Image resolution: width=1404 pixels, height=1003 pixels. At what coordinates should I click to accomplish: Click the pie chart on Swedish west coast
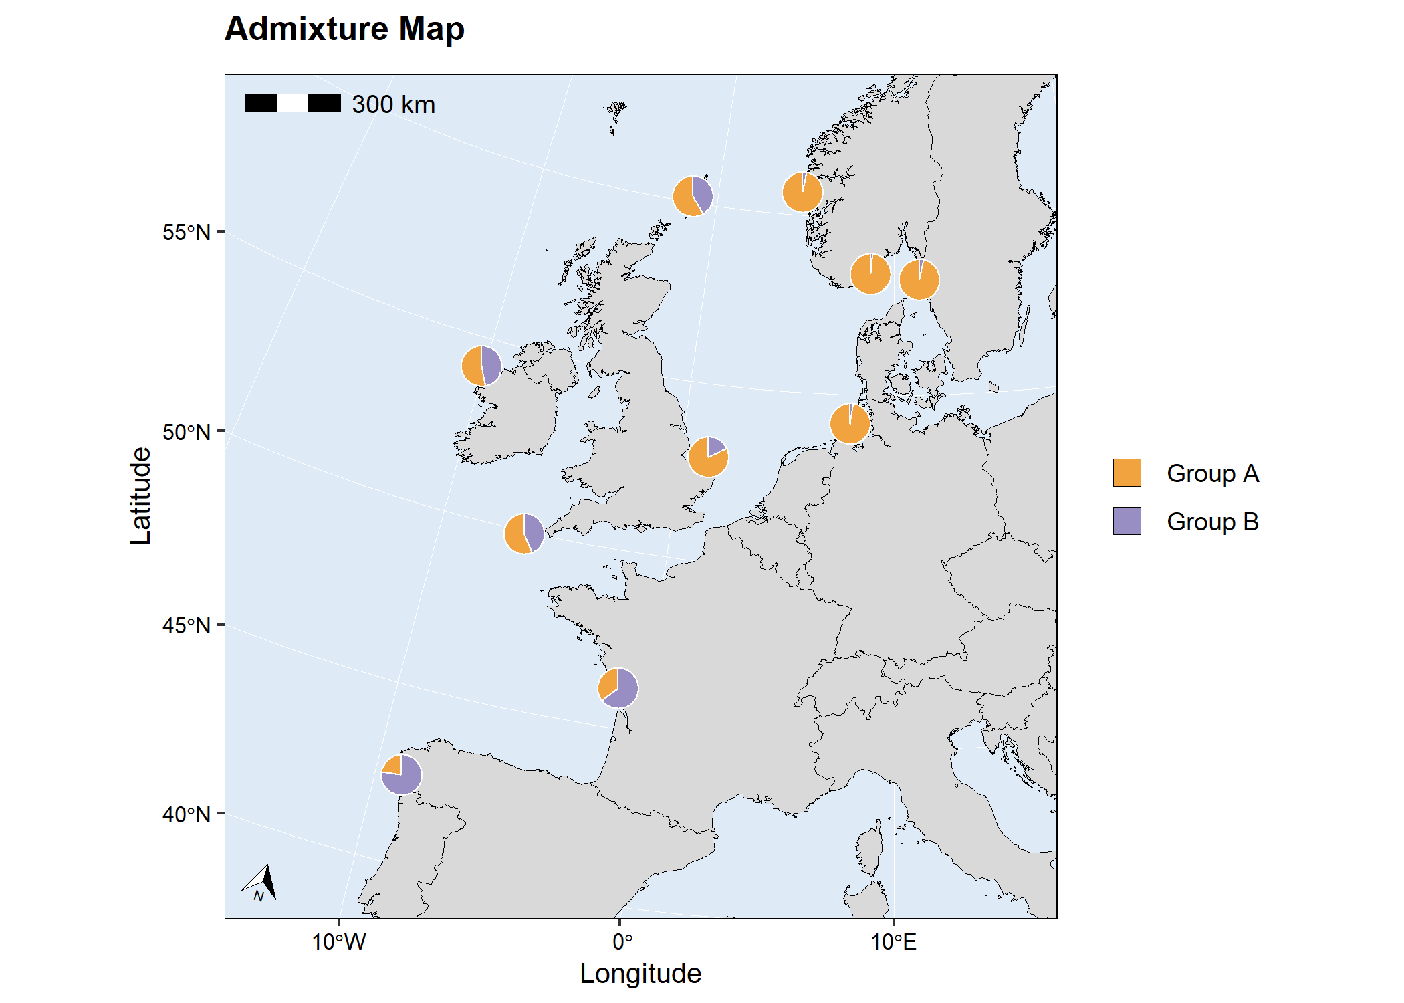[919, 280]
